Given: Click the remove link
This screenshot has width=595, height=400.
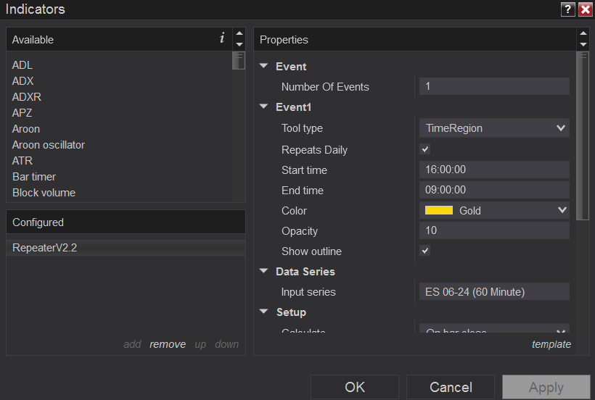Looking at the screenshot, I should pyautogui.click(x=168, y=344).
